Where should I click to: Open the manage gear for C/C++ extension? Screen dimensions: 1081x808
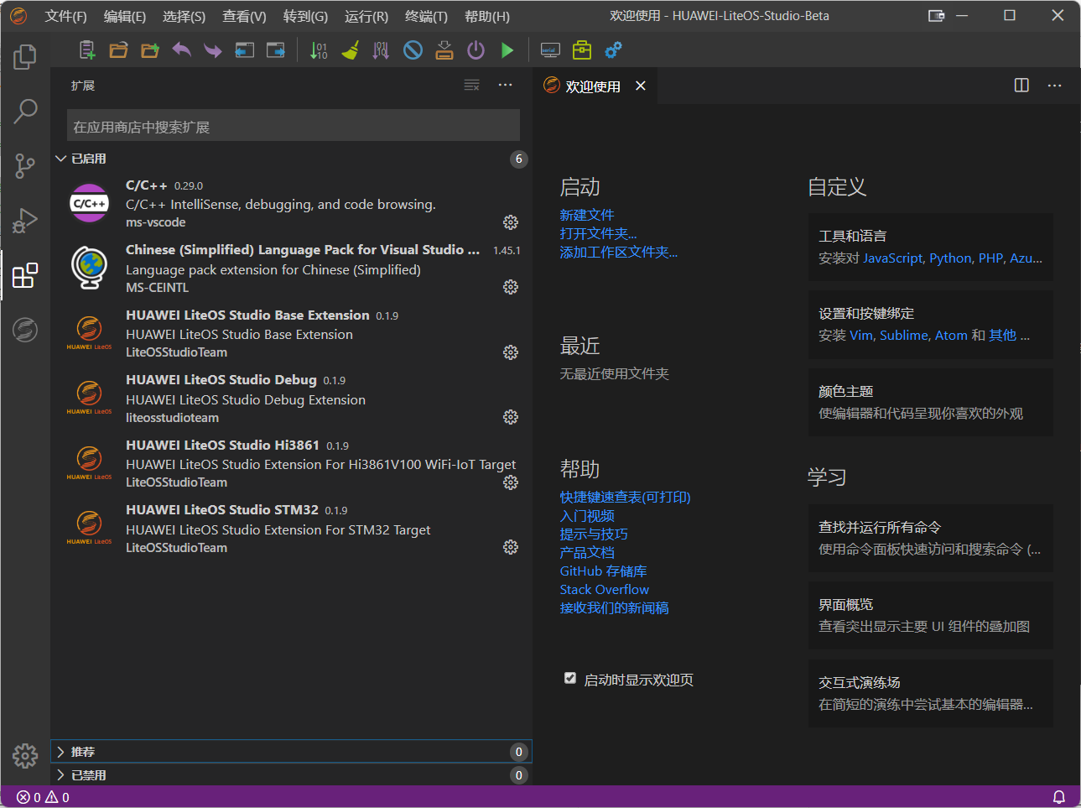[510, 222]
